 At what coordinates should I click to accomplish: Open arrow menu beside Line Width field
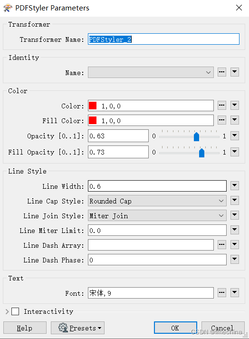(x=235, y=186)
